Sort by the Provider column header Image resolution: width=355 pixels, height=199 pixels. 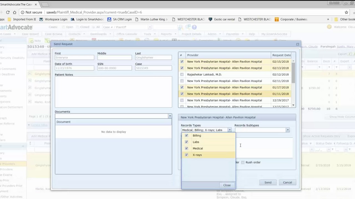pos(228,55)
